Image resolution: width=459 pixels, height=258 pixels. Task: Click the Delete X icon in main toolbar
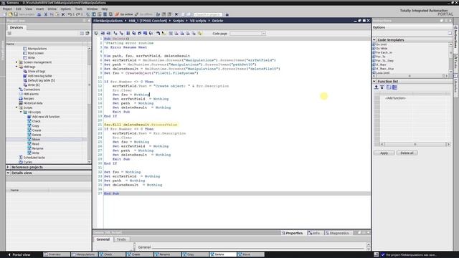click(63, 14)
